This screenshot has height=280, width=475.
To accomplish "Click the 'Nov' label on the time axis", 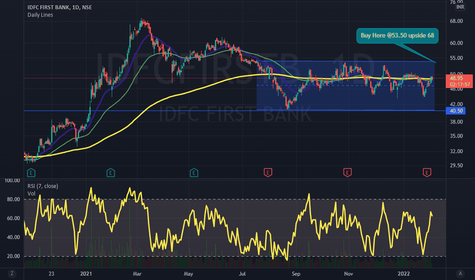I will click(349, 274).
